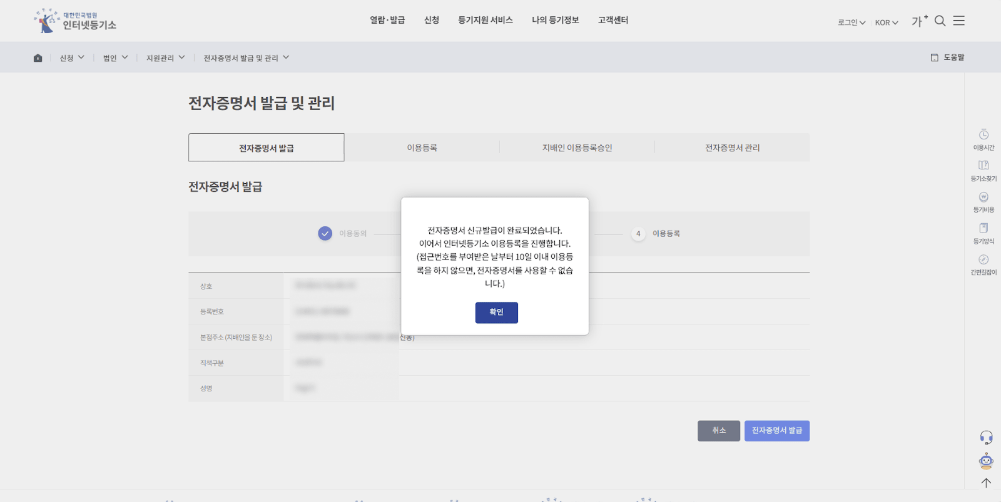Click the 등기소찾기 sidebar icon

click(983, 165)
